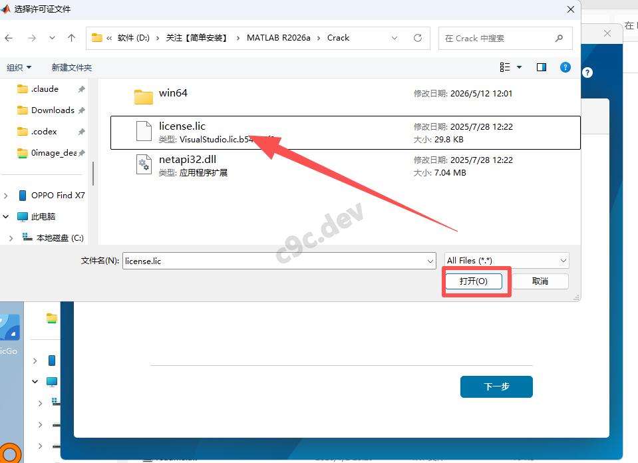
Task: Expand the chevron right after MATLAB R2026a
Action: pos(319,38)
